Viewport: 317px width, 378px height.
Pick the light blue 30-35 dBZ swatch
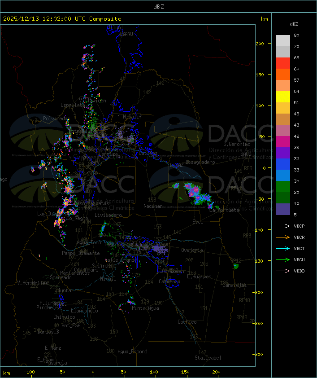point(283,176)
